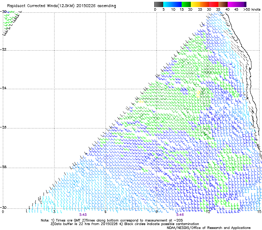Click the gray 0–5 knots legend swatch
The width and height of the screenshot is (262, 230).
click(x=159, y=4)
